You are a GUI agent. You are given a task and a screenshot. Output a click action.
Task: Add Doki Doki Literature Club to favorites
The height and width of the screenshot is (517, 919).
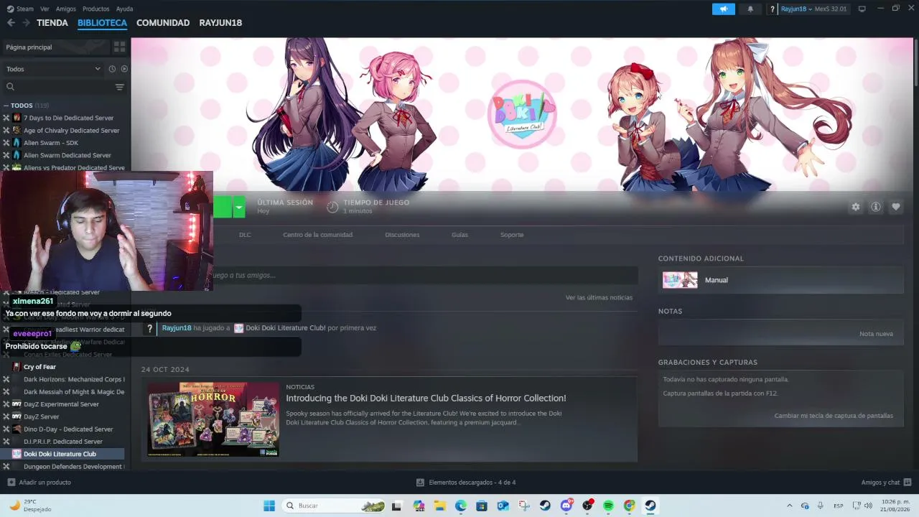pyautogui.click(x=896, y=207)
